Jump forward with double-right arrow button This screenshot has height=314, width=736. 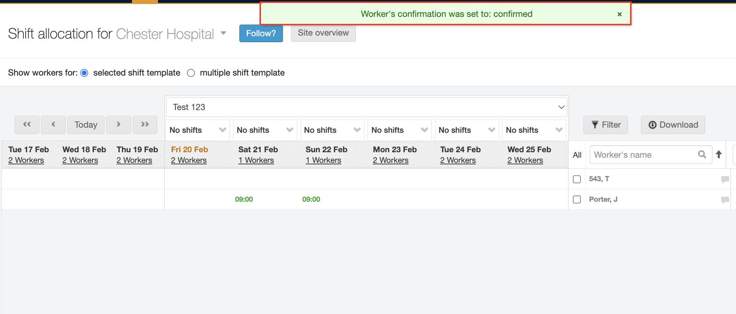pyautogui.click(x=145, y=125)
